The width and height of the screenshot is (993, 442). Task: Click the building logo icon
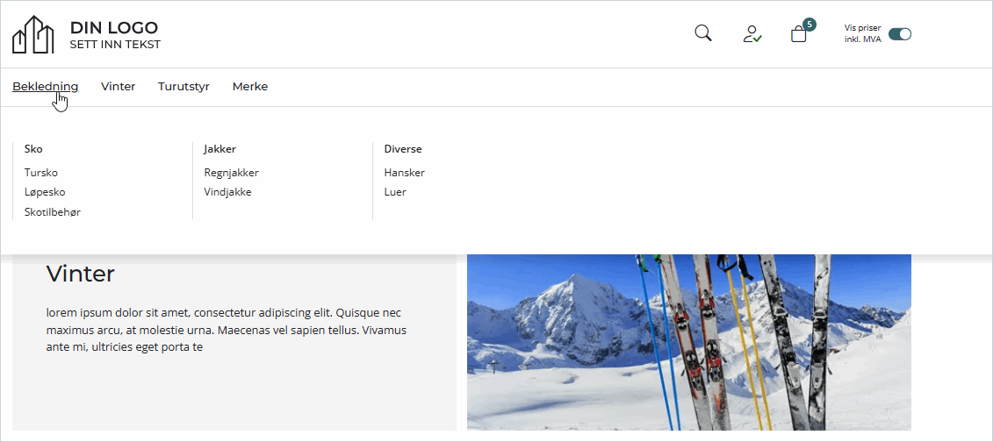[33, 34]
